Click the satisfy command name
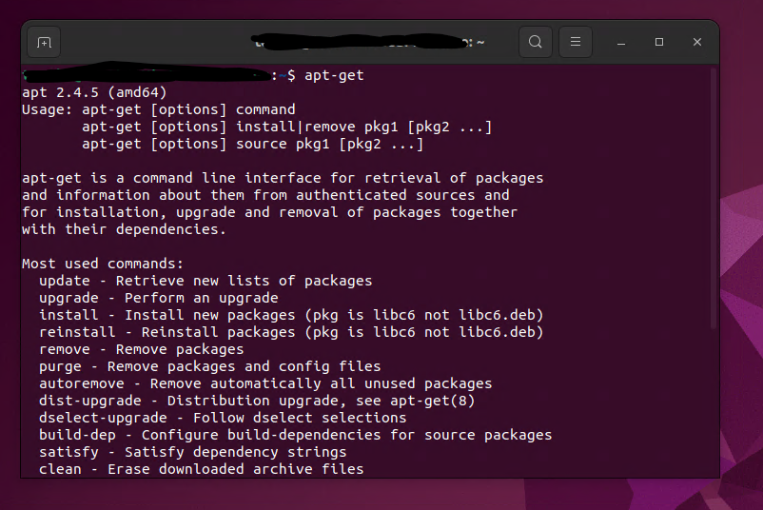Screen dimensions: 763x510 click(x=68, y=452)
